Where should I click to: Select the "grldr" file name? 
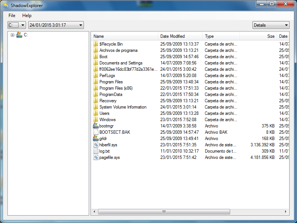click(x=103, y=139)
